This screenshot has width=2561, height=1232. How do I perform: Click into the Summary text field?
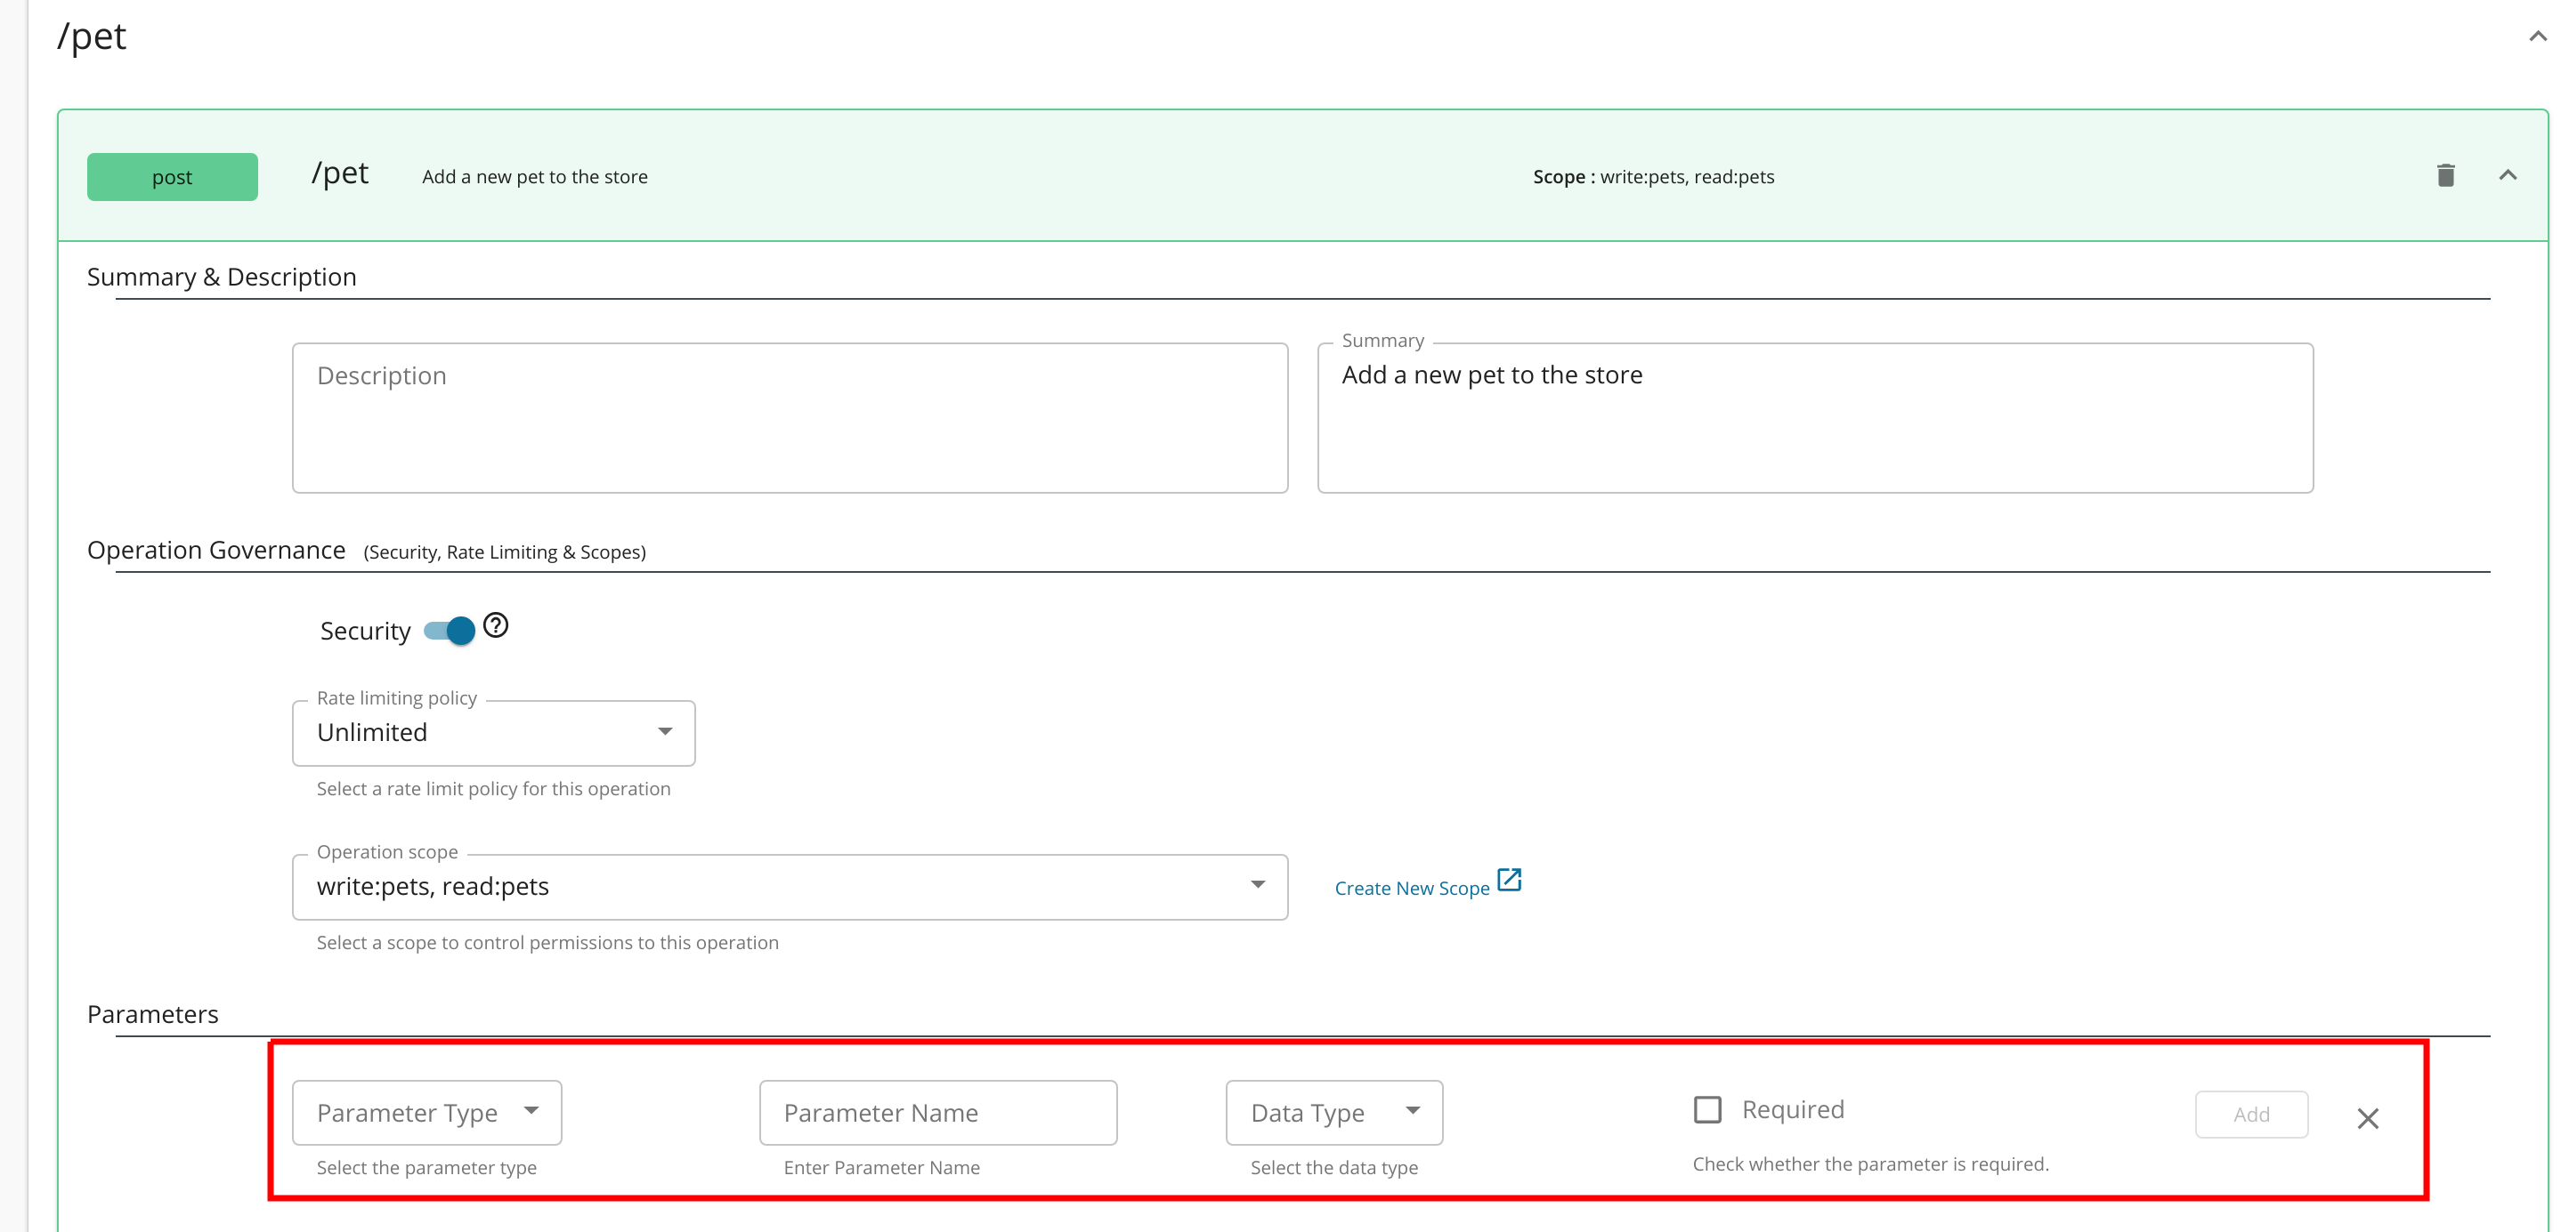(1814, 418)
